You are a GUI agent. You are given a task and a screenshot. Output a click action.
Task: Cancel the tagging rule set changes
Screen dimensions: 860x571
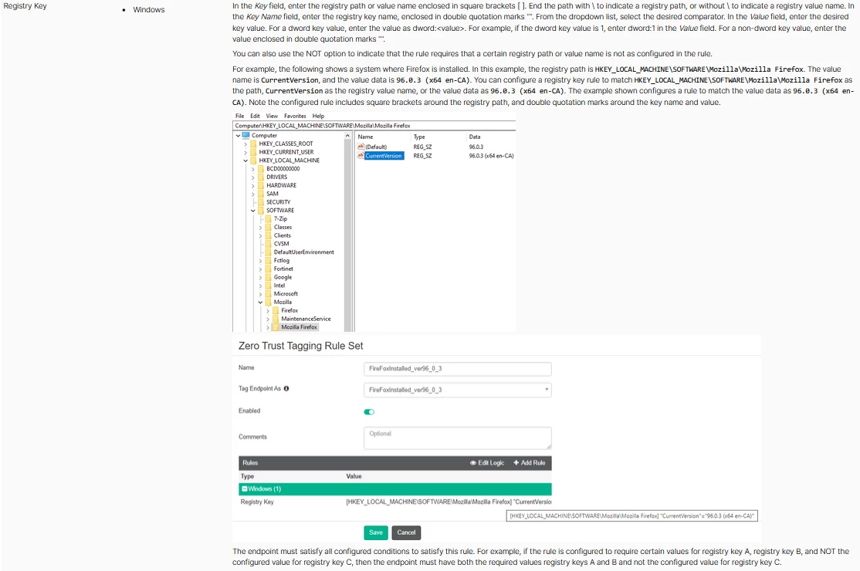point(406,532)
